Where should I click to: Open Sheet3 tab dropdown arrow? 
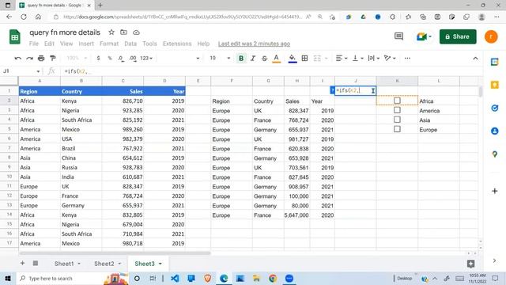[160, 264]
